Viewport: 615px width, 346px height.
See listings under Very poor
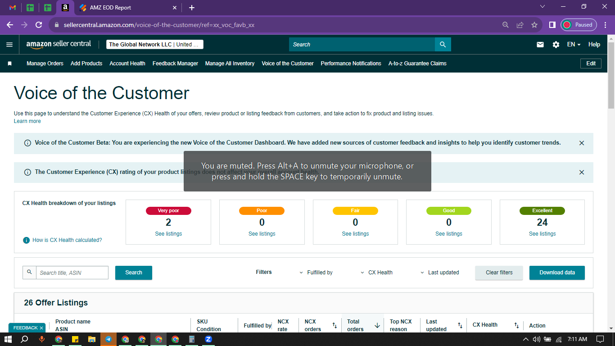click(x=168, y=234)
